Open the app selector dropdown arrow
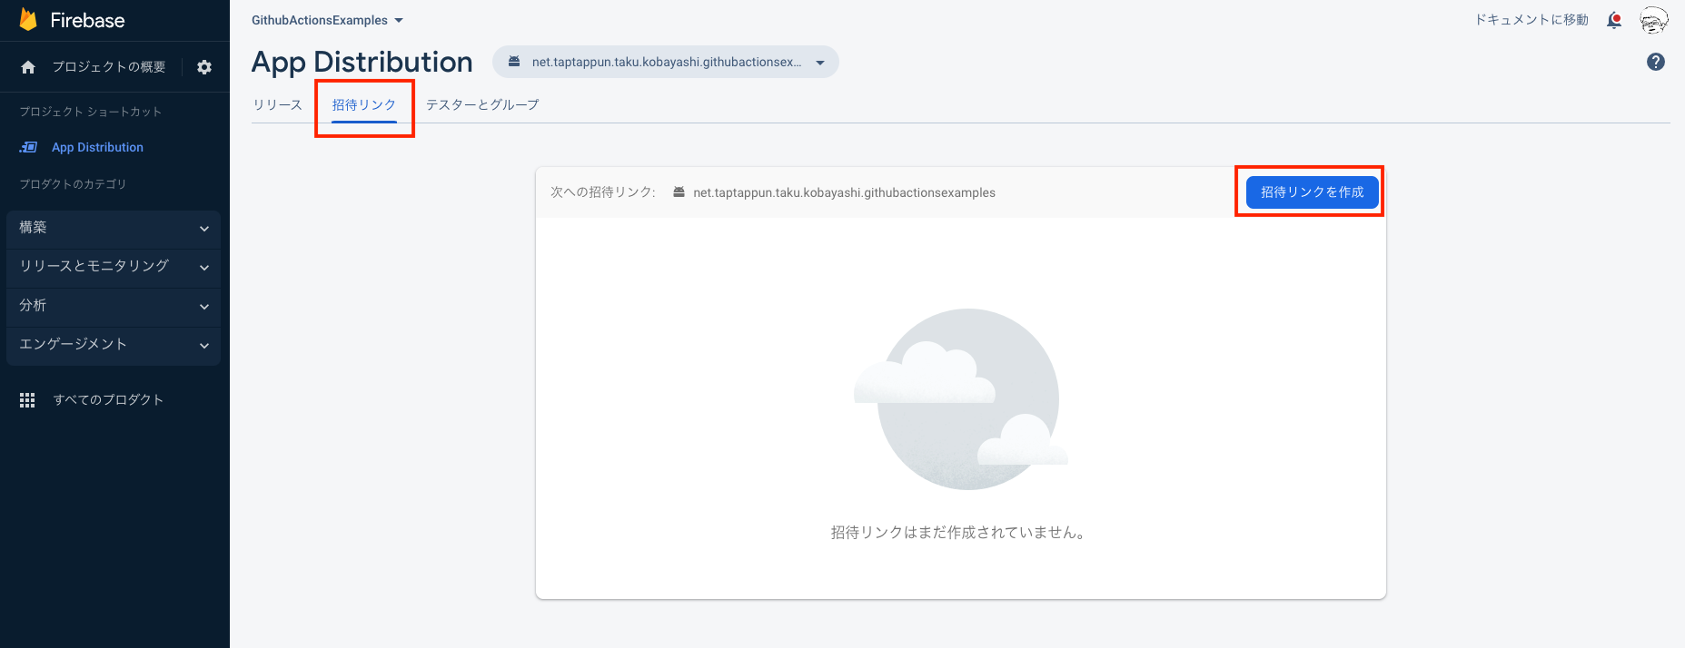 820,63
